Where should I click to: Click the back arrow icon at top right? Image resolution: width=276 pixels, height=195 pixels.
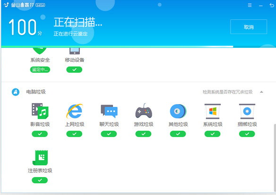point(272,5)
